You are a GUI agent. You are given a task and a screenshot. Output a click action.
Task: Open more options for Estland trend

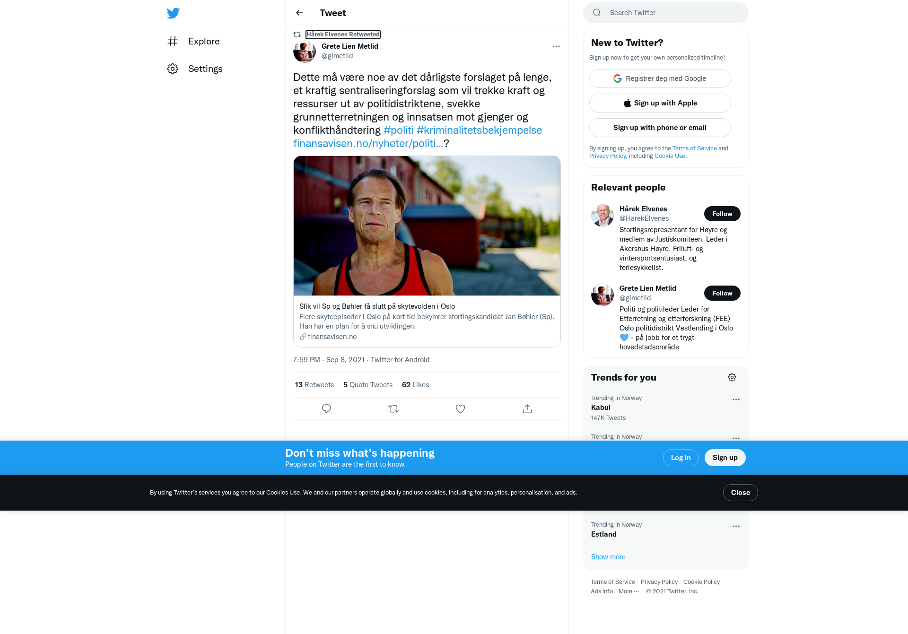click(x=736, y=526)
